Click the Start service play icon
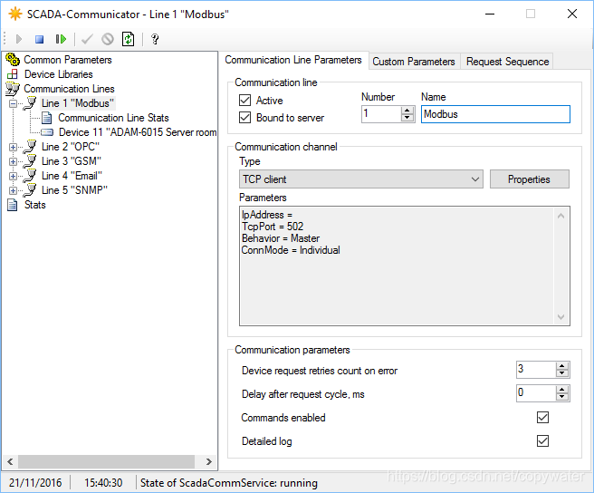594x493 pixels. [x=19, y=39]
